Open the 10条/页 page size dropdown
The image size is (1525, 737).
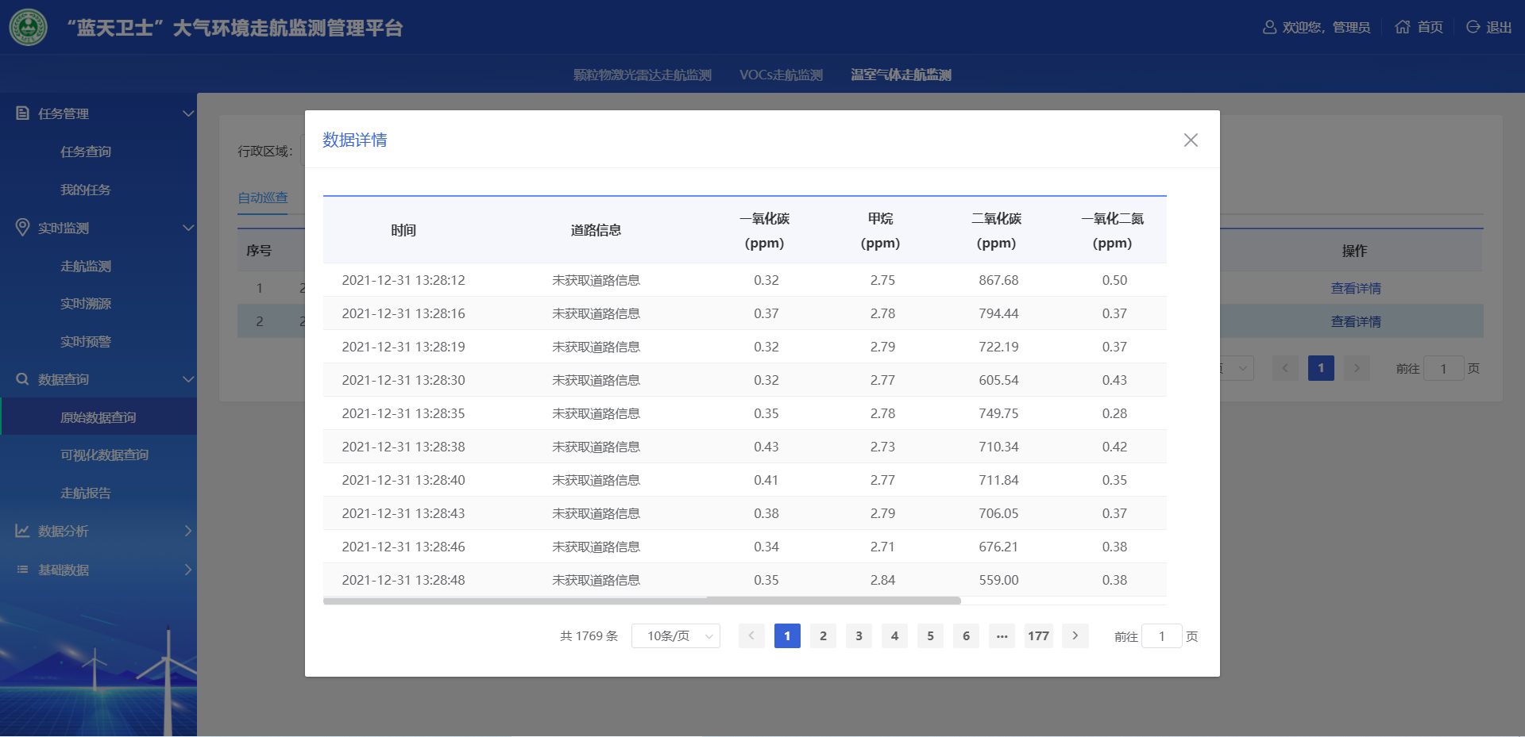(x=675, y=636)
